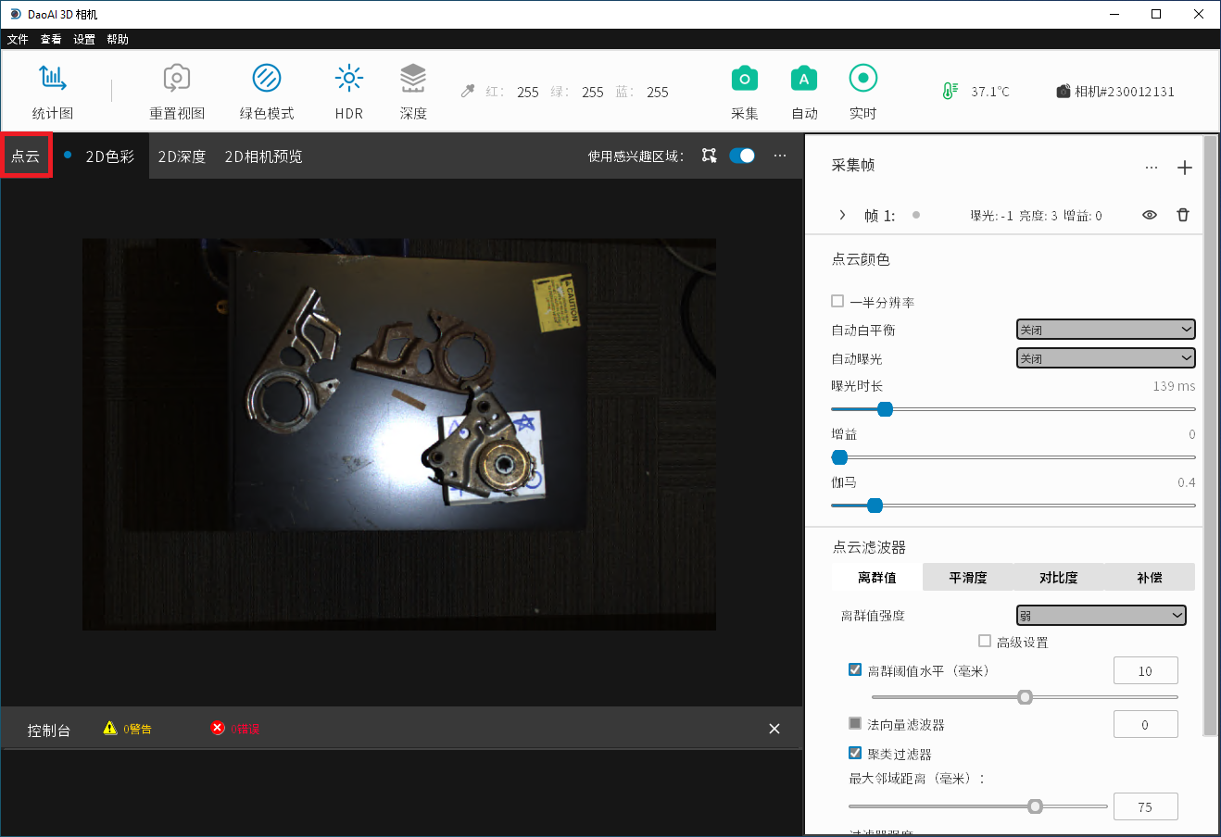Click the 红 value 255
The height and width of the screenshot is (837, 1221).
(528, 92)
